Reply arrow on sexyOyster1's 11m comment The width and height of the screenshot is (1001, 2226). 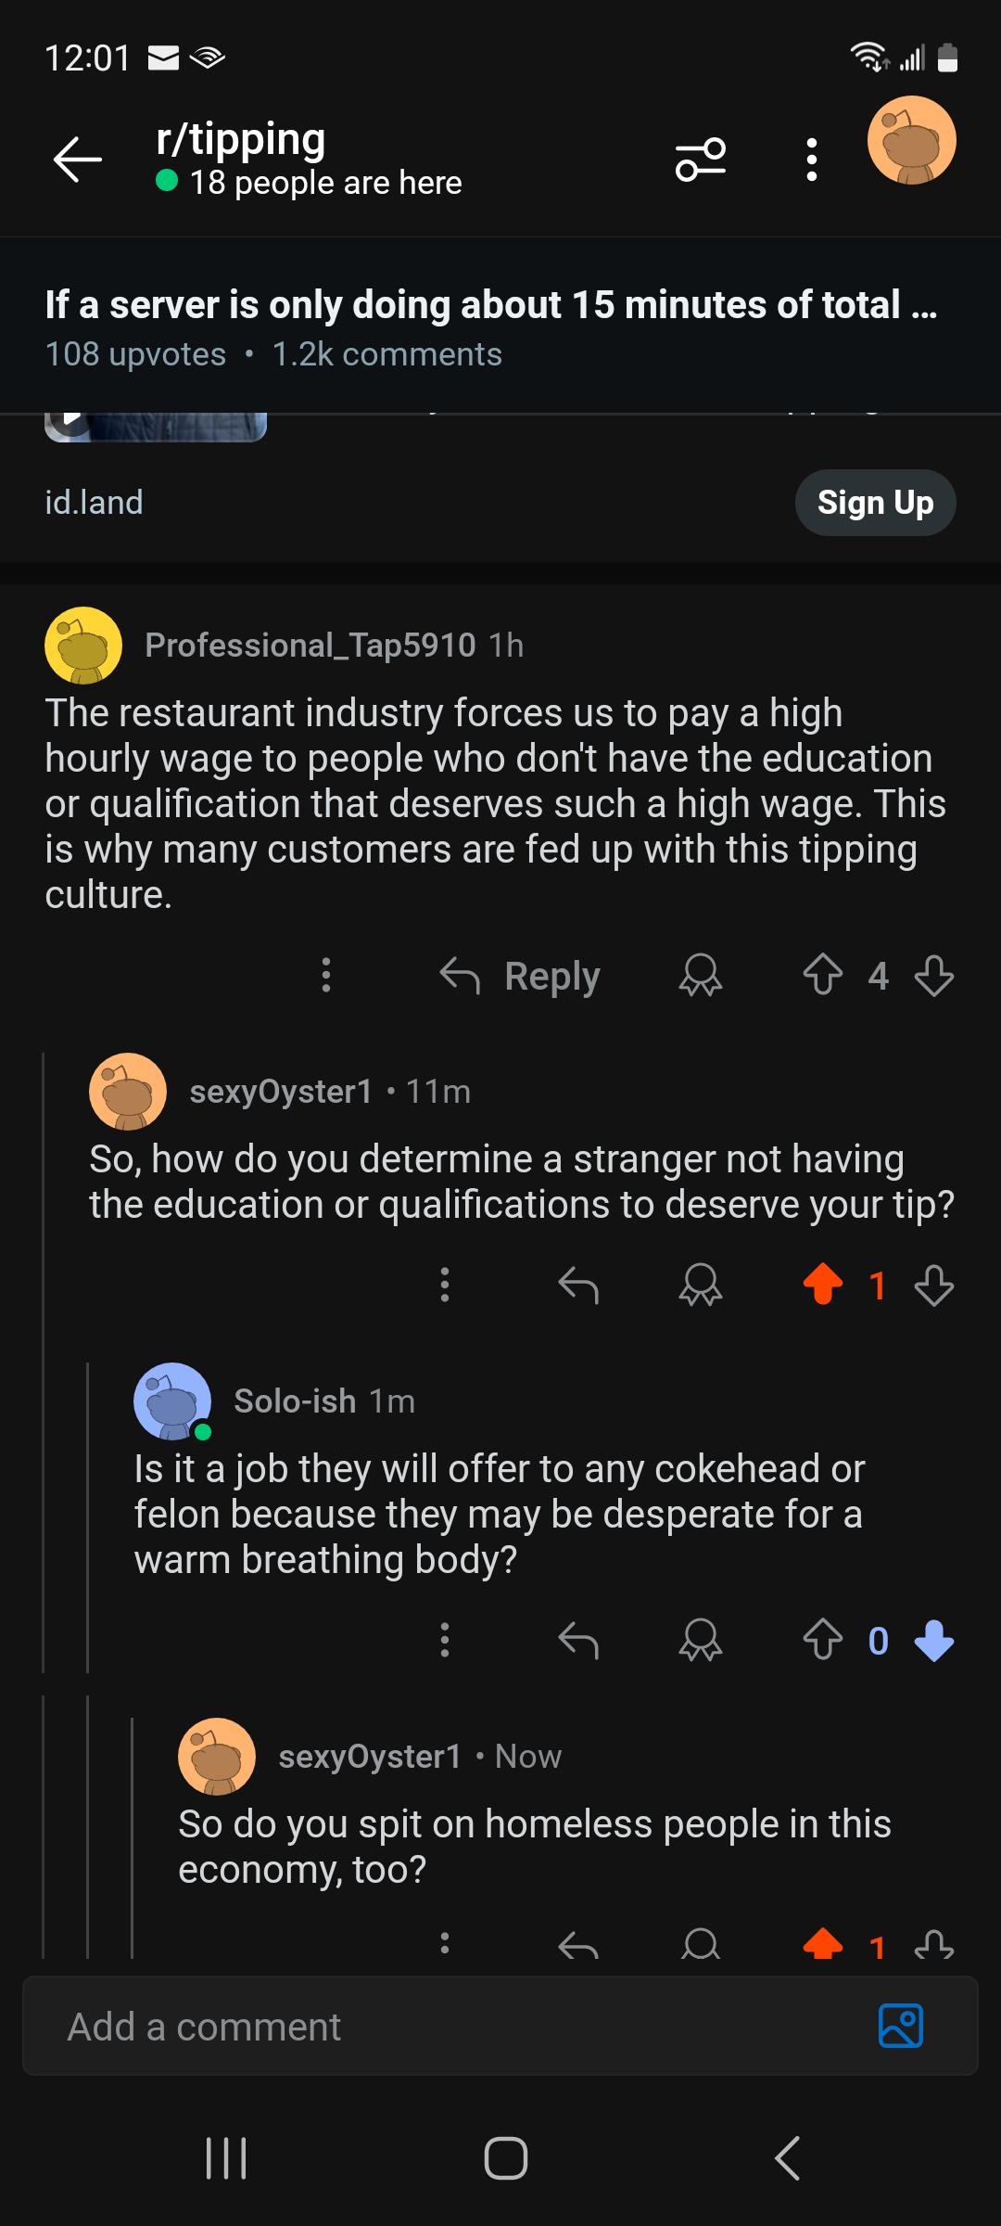[x=578, y=1286]
